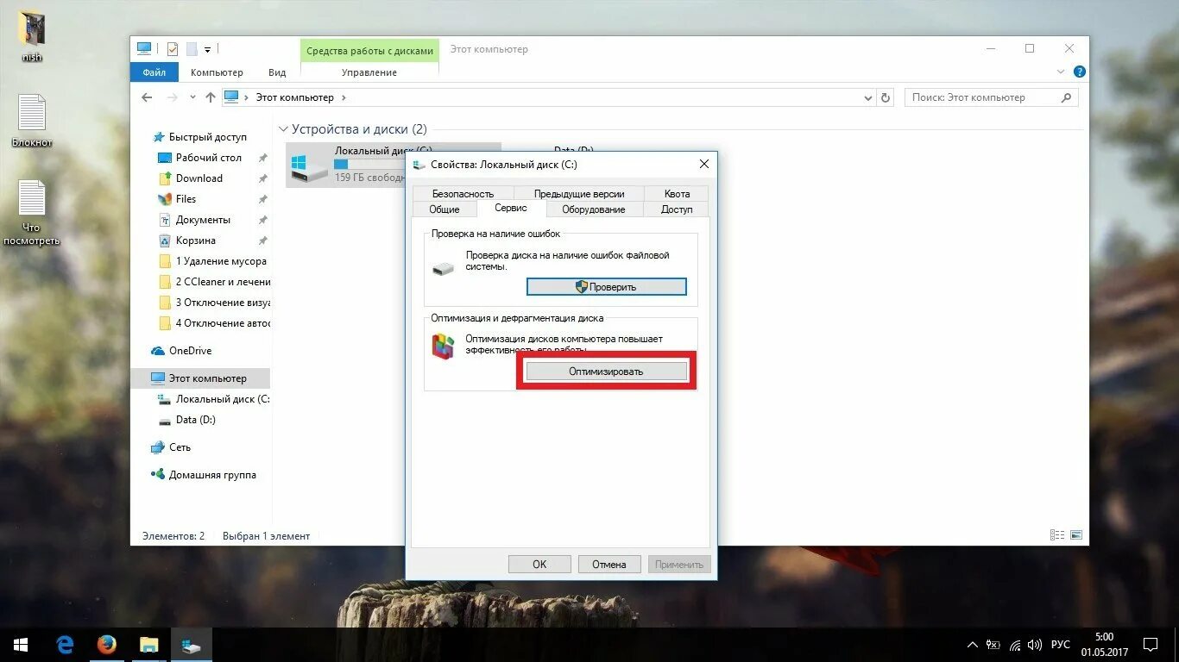Switch to the Безопасность tab
The width and height of the screenshot is (1179, 662).
[463, 193]
